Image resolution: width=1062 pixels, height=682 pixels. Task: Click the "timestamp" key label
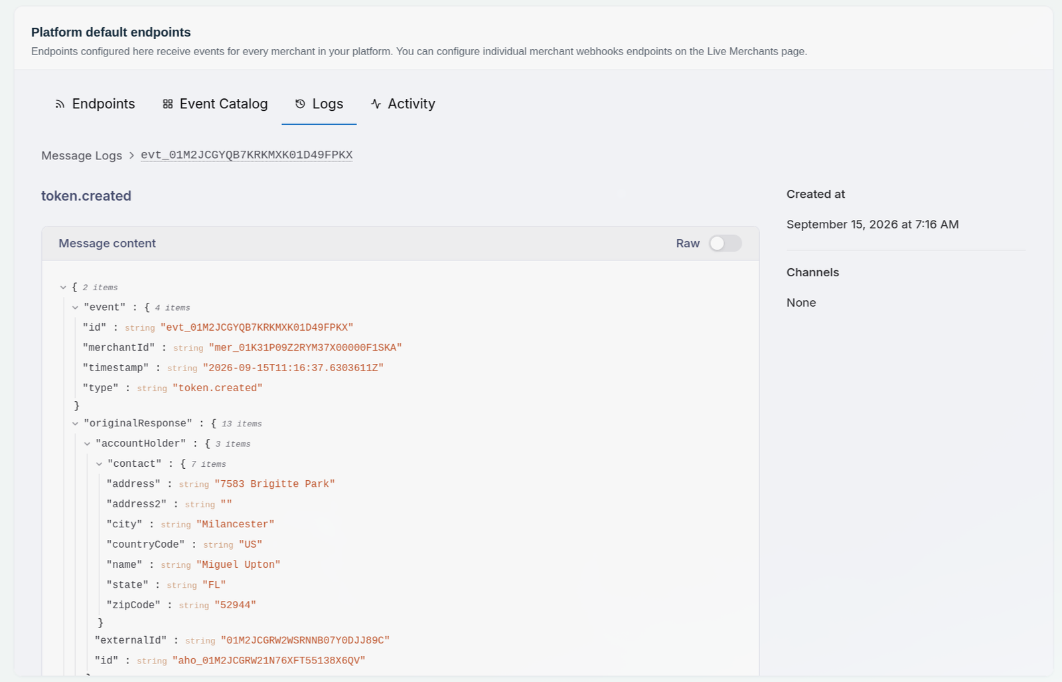click(x=115, y=368)
